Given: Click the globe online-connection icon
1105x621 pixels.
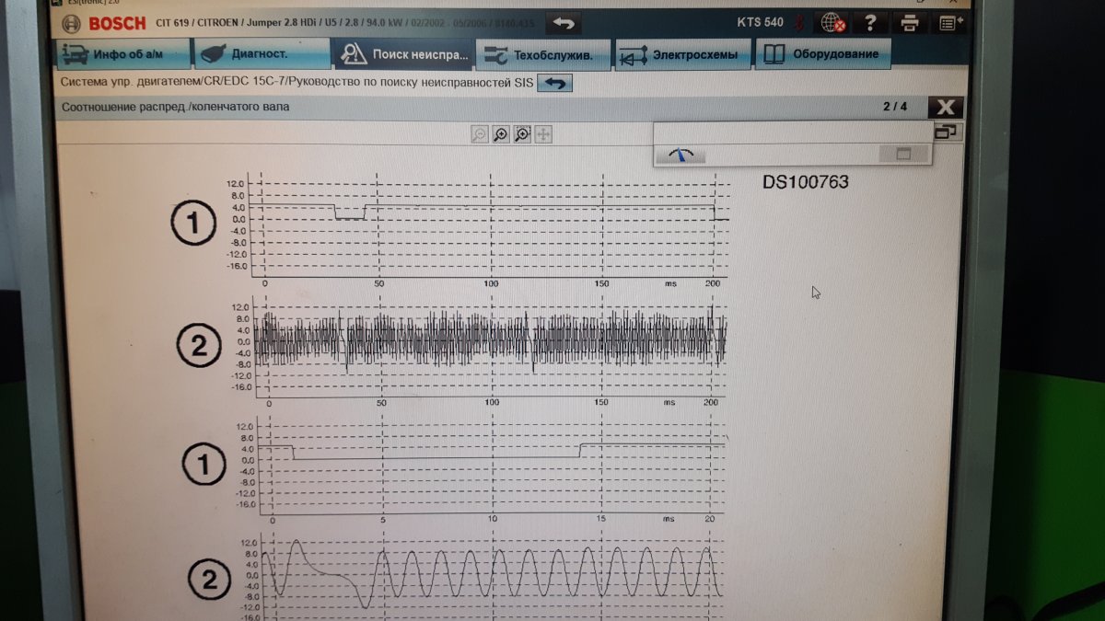Looking at the screenshot, I should (x=832, y=22).
